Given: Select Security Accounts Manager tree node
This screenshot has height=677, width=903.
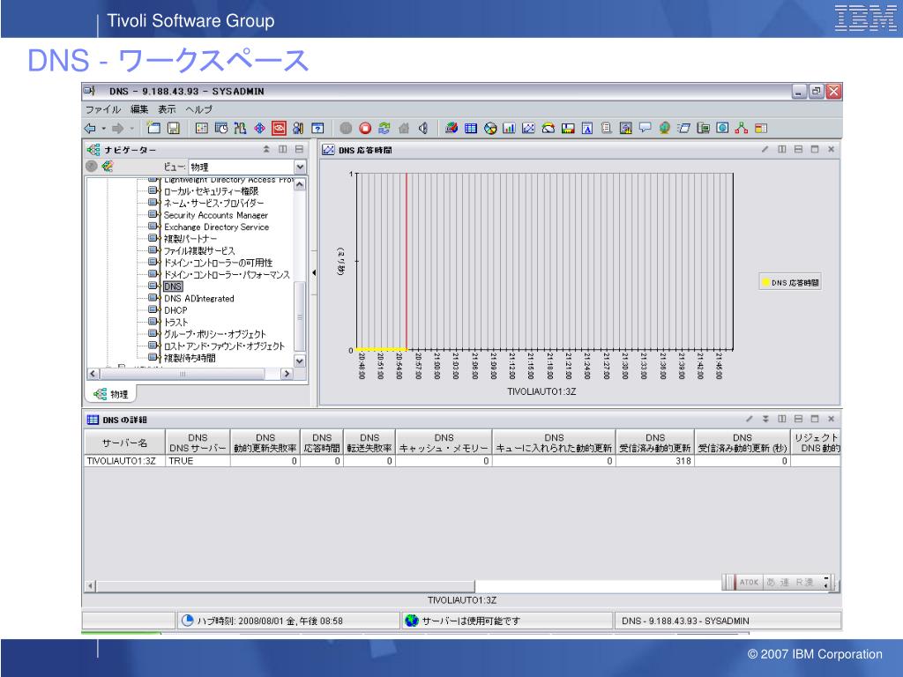Looking at the screenshot, I should pyautogui.click(x=216, y=215).
